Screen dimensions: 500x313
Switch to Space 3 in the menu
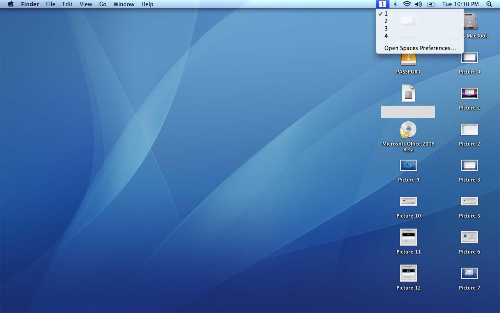pyautogui.click(x=386, y=29)
